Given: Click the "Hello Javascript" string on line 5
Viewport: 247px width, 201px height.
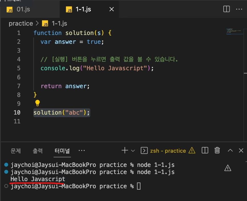Looking at the screenshot, I should click(x=115, y=68).
